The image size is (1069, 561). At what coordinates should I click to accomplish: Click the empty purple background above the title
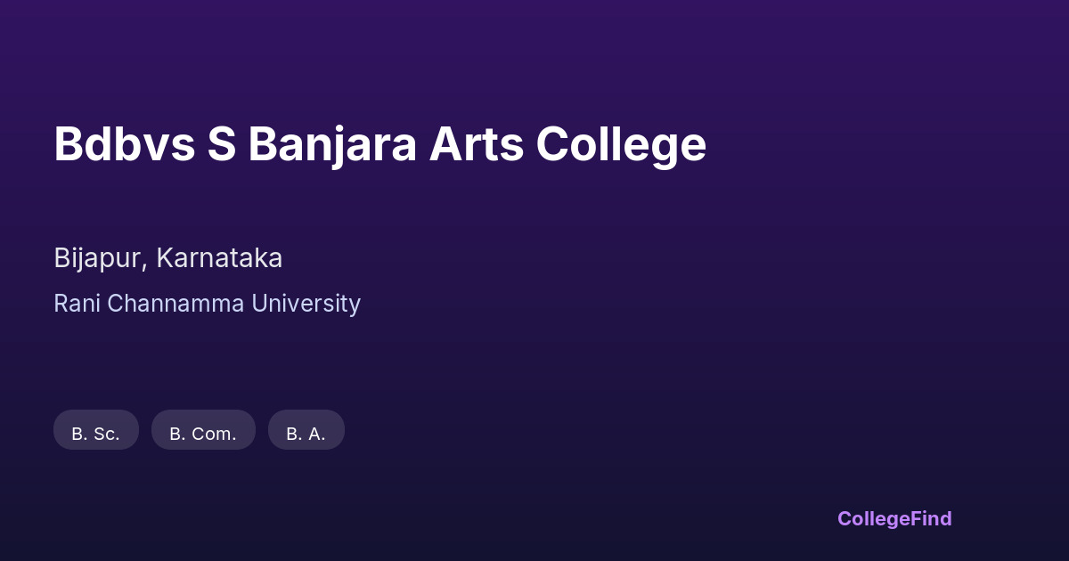click(x=534, y=53)
